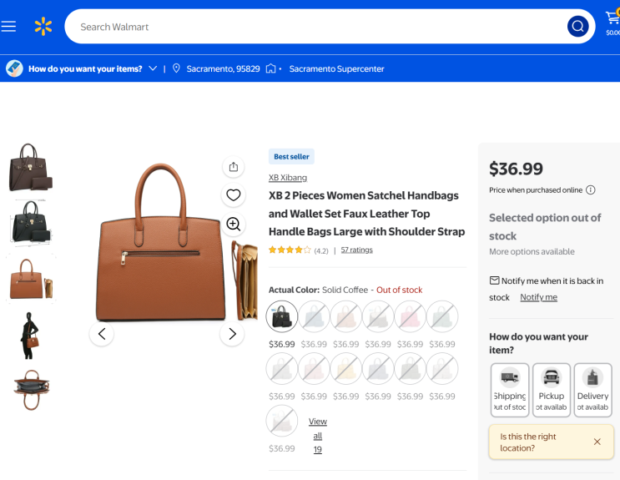
Task: Zoom in on the product image
Action: tap(234, 224)
